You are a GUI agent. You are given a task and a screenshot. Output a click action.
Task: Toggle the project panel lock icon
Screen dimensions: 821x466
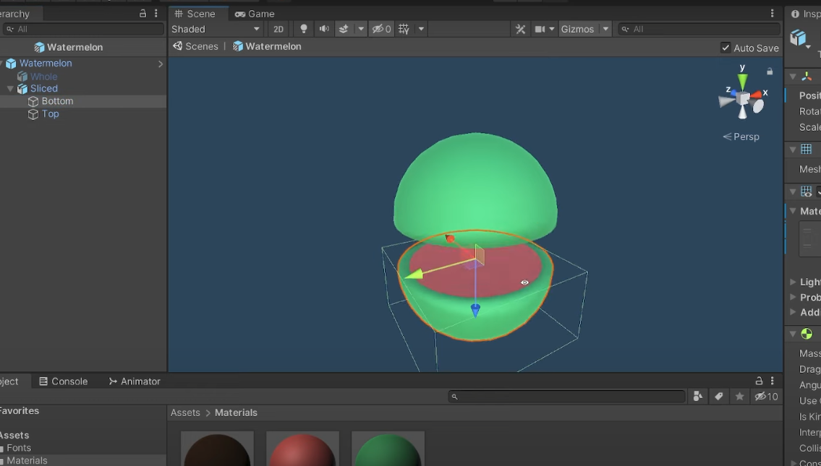coord(759,381)
